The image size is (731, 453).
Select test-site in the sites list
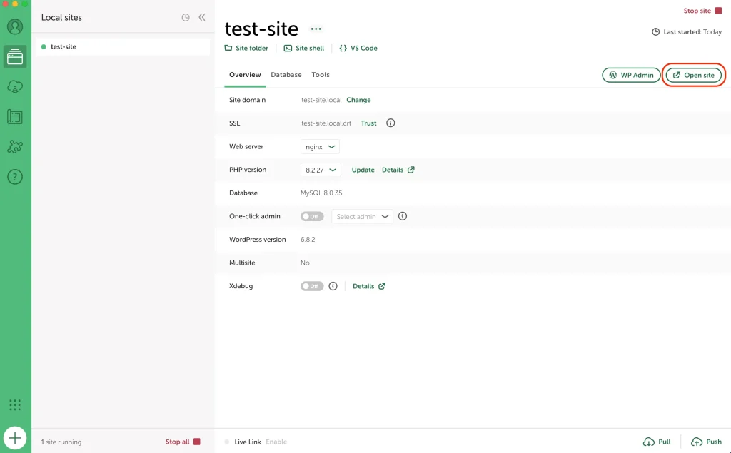click(64, 47)
